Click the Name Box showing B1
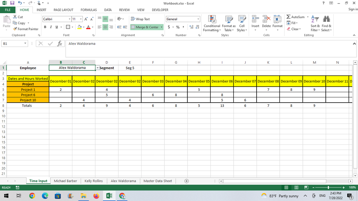The height and width of the screenshot is (201, 358). tap(13, 44)
